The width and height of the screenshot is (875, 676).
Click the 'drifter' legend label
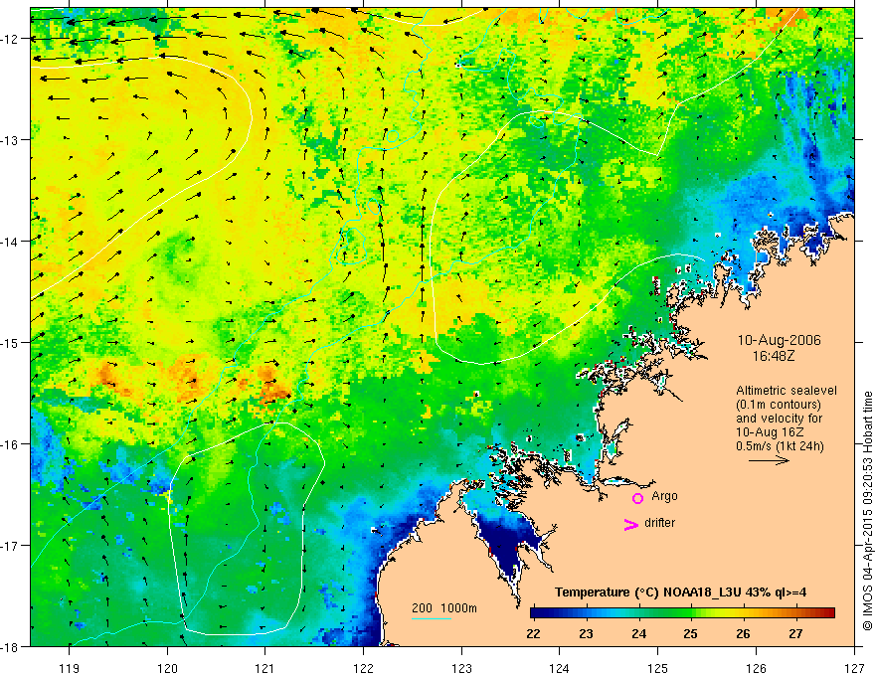coord(659,523)
